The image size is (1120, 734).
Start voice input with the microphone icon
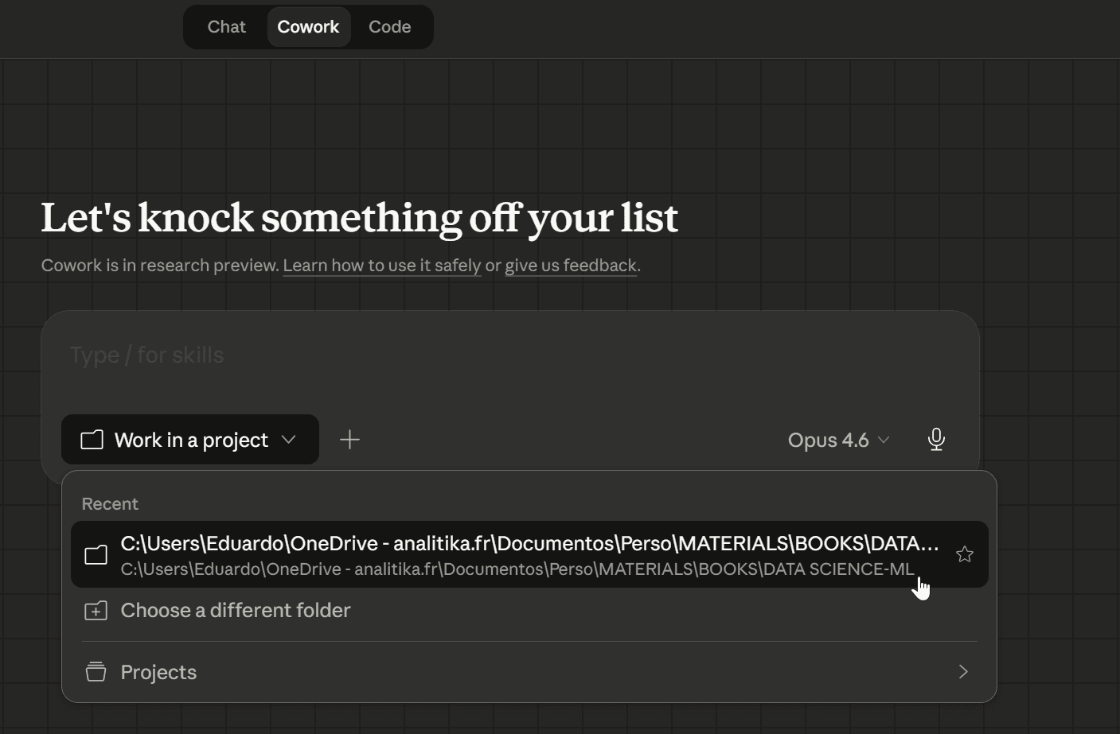pyautogui.click(x=936, y=440)
